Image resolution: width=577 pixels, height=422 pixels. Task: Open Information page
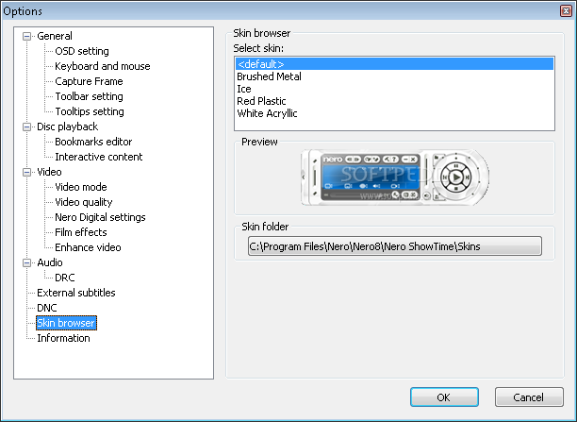63,338
